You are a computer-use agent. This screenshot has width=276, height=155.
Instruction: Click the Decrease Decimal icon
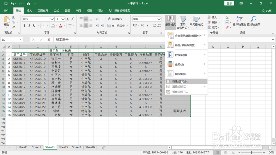159,26
